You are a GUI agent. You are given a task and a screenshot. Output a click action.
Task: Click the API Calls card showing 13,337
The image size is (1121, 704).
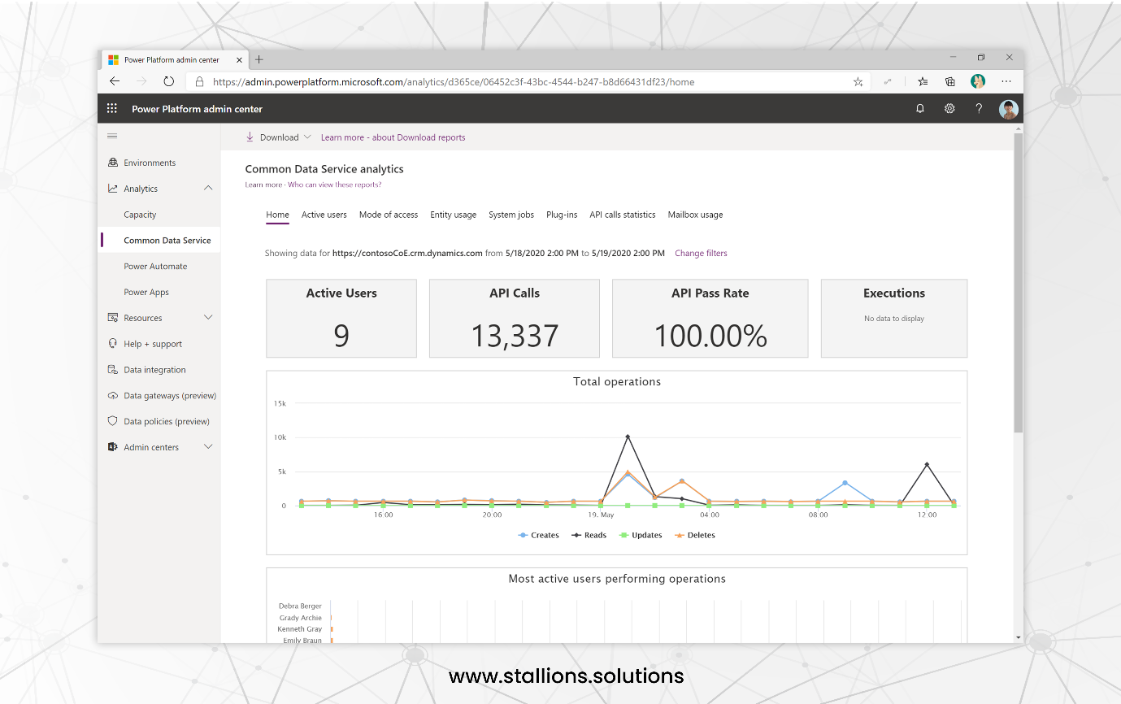[x=515, y=319]
